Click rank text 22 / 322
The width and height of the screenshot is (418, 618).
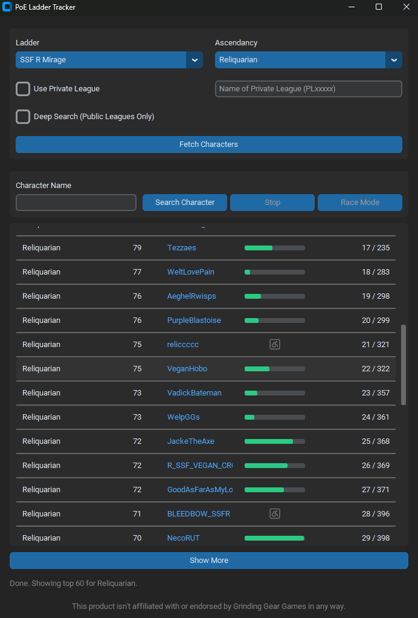click(x=376, y=368)
